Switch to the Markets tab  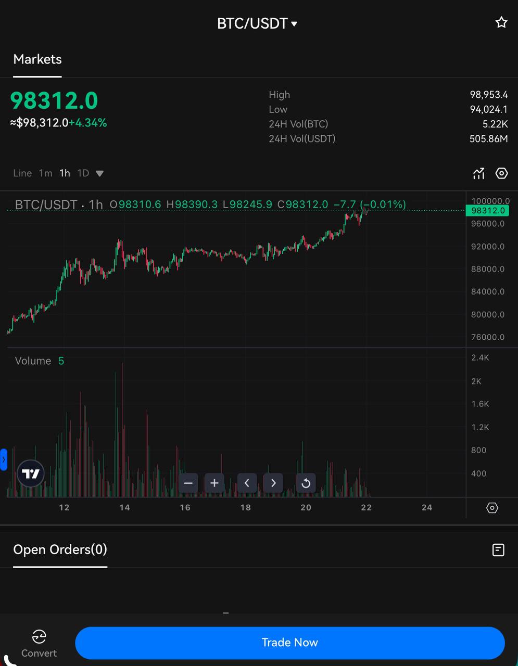tap(37, 59)
